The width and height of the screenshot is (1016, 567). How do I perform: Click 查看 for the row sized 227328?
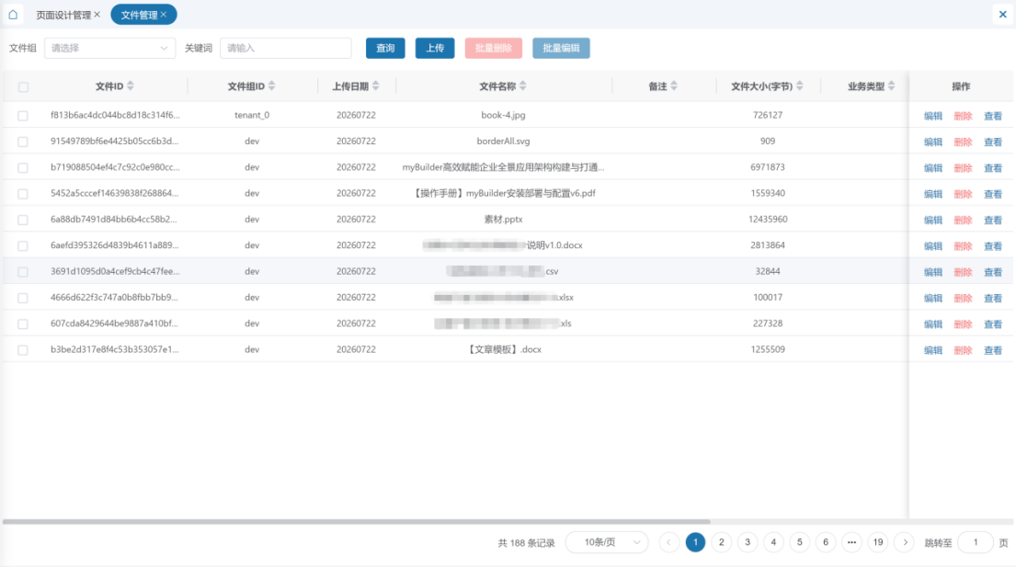pos(993,324)
